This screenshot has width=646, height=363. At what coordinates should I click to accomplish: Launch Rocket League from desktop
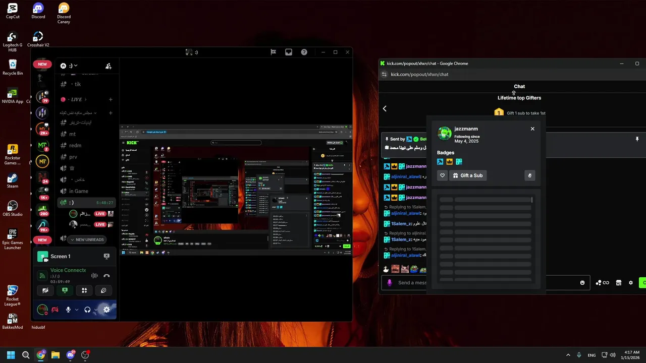point(13,295)
